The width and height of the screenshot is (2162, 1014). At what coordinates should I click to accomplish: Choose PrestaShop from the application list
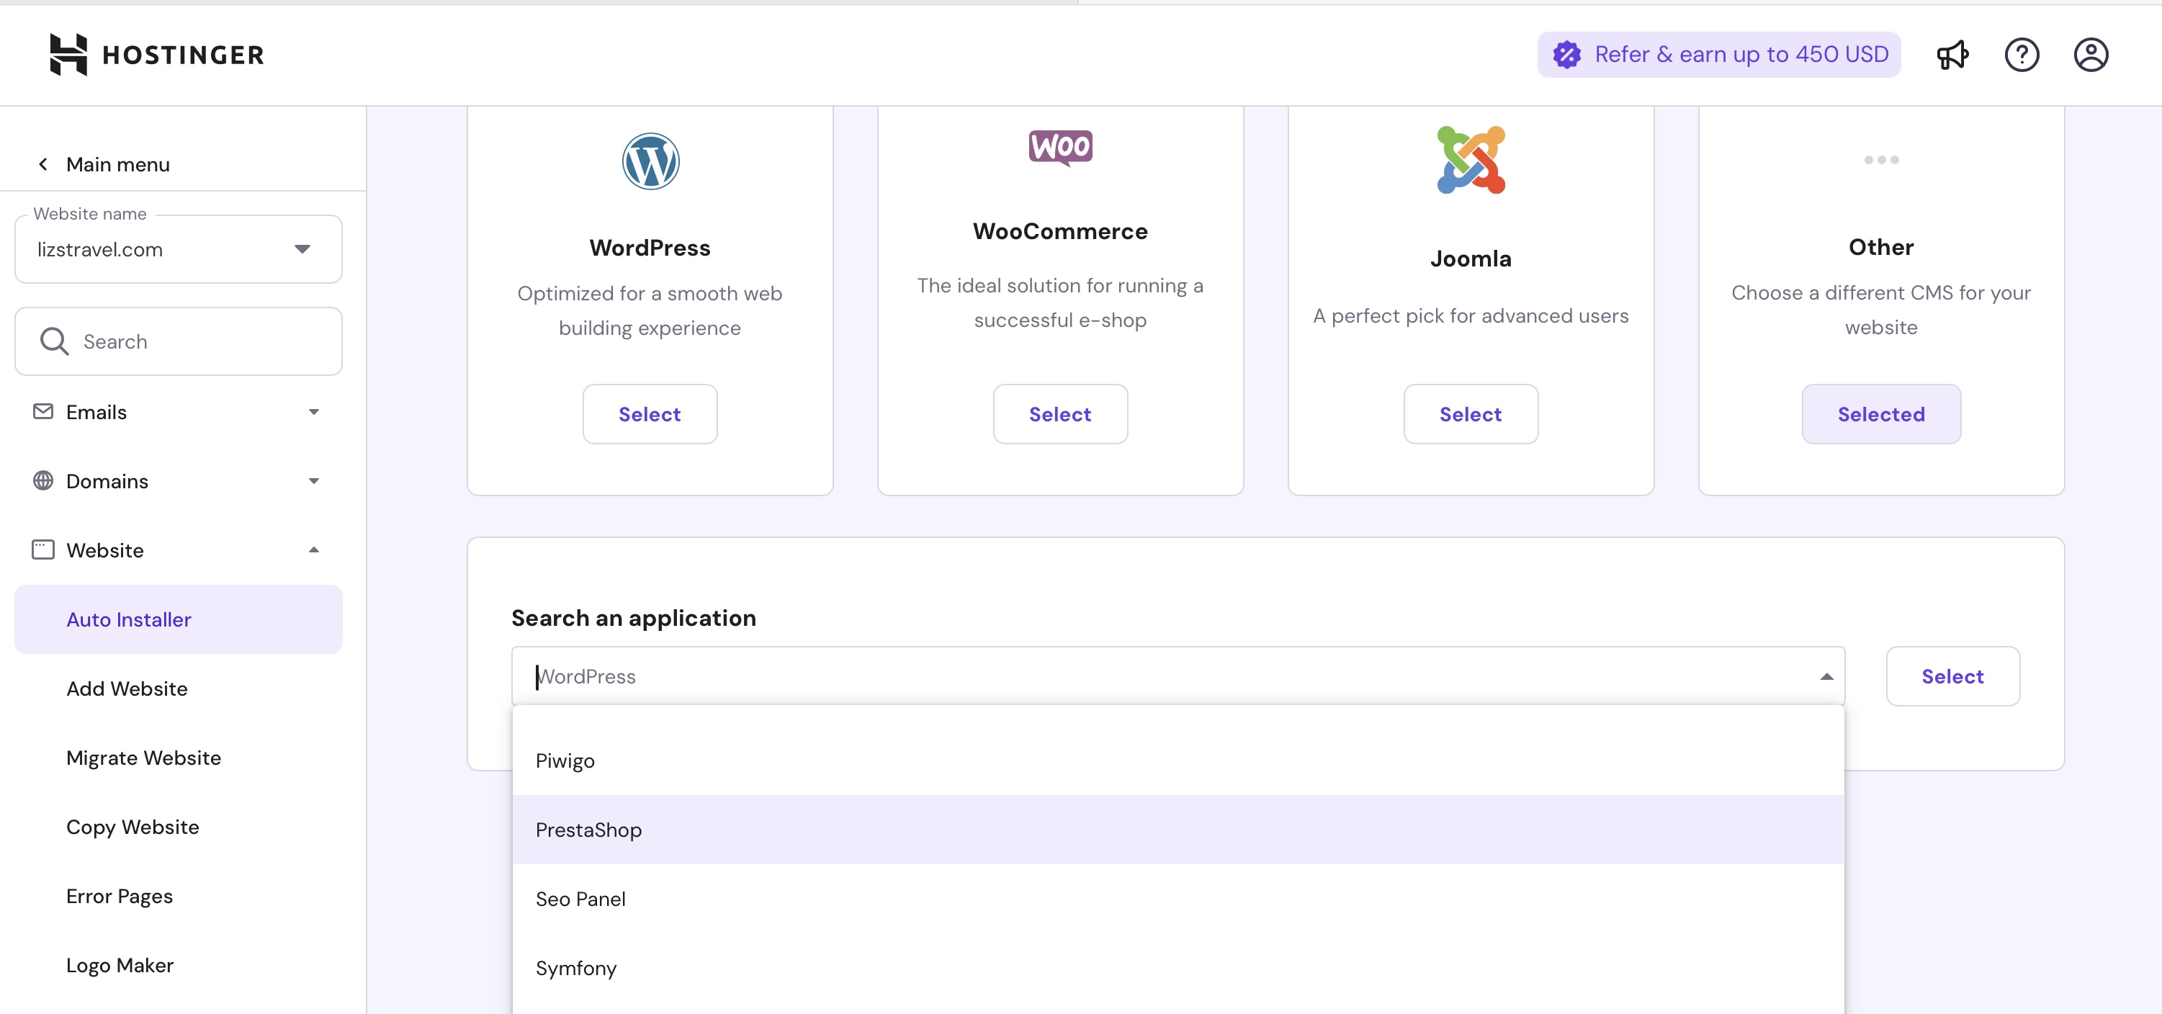(x=1178, y=830)
